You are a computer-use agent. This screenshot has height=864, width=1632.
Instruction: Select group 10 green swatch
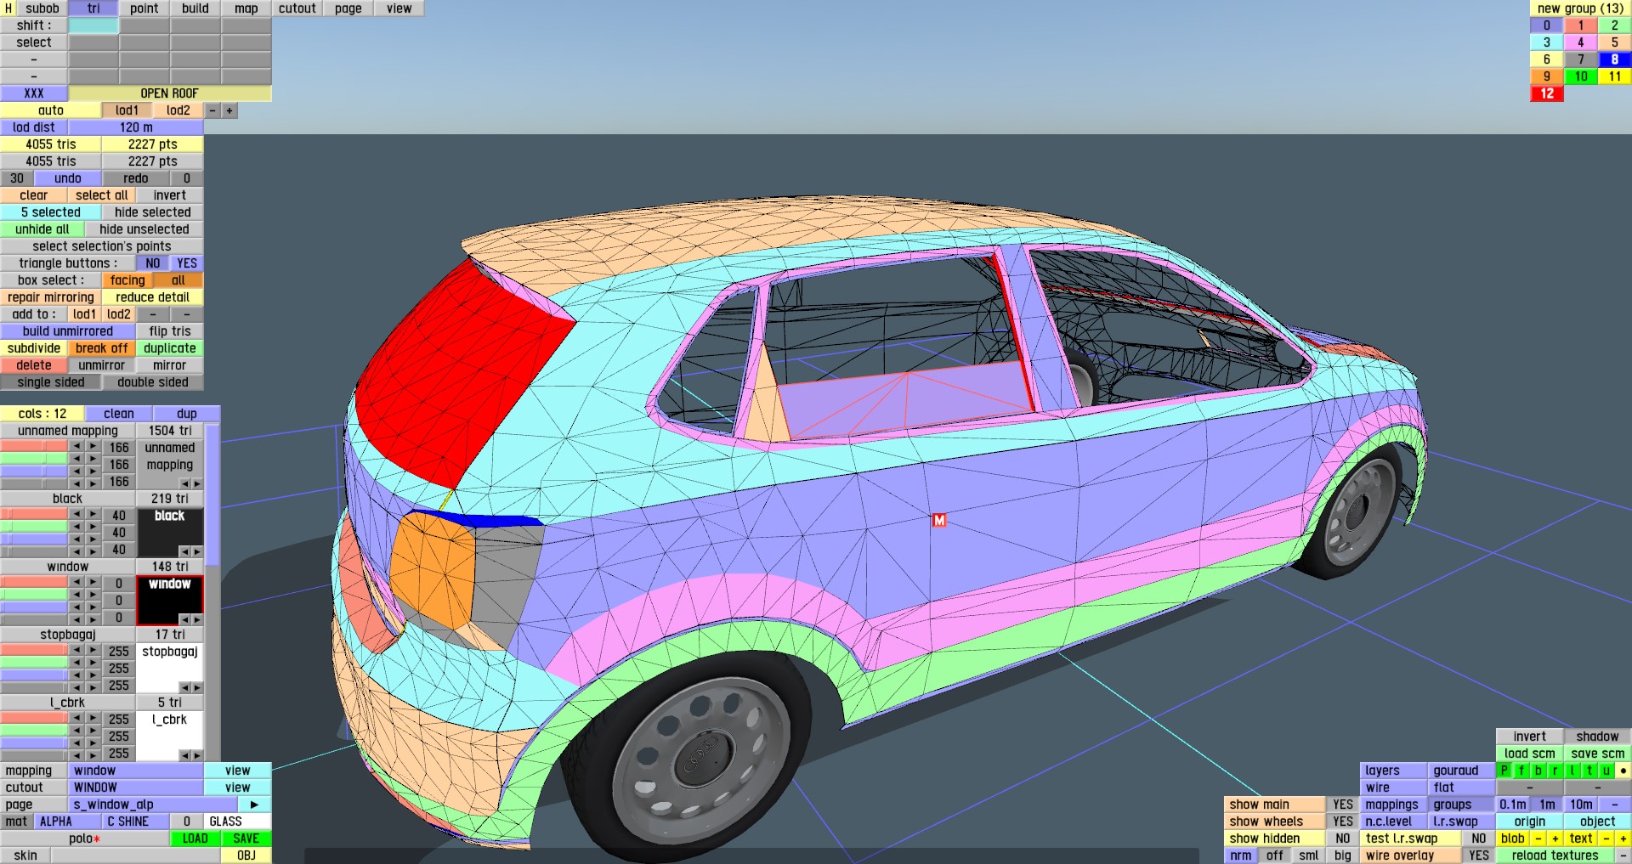tap(1581, 76)
